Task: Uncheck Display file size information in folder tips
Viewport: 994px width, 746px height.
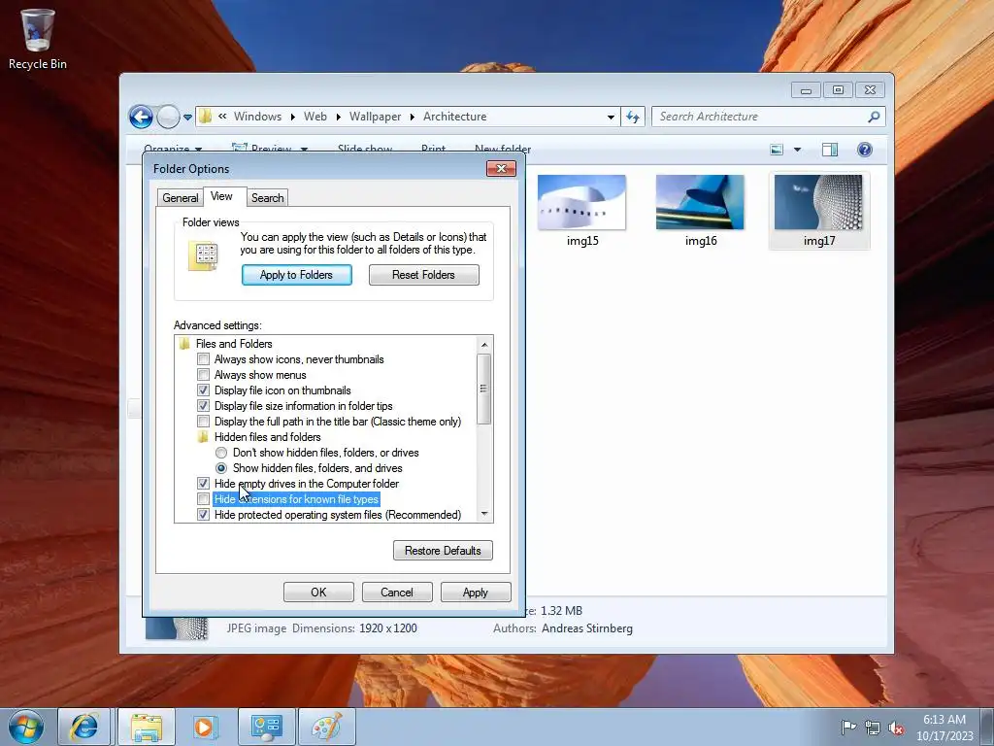Action: [x=203, y=406]
